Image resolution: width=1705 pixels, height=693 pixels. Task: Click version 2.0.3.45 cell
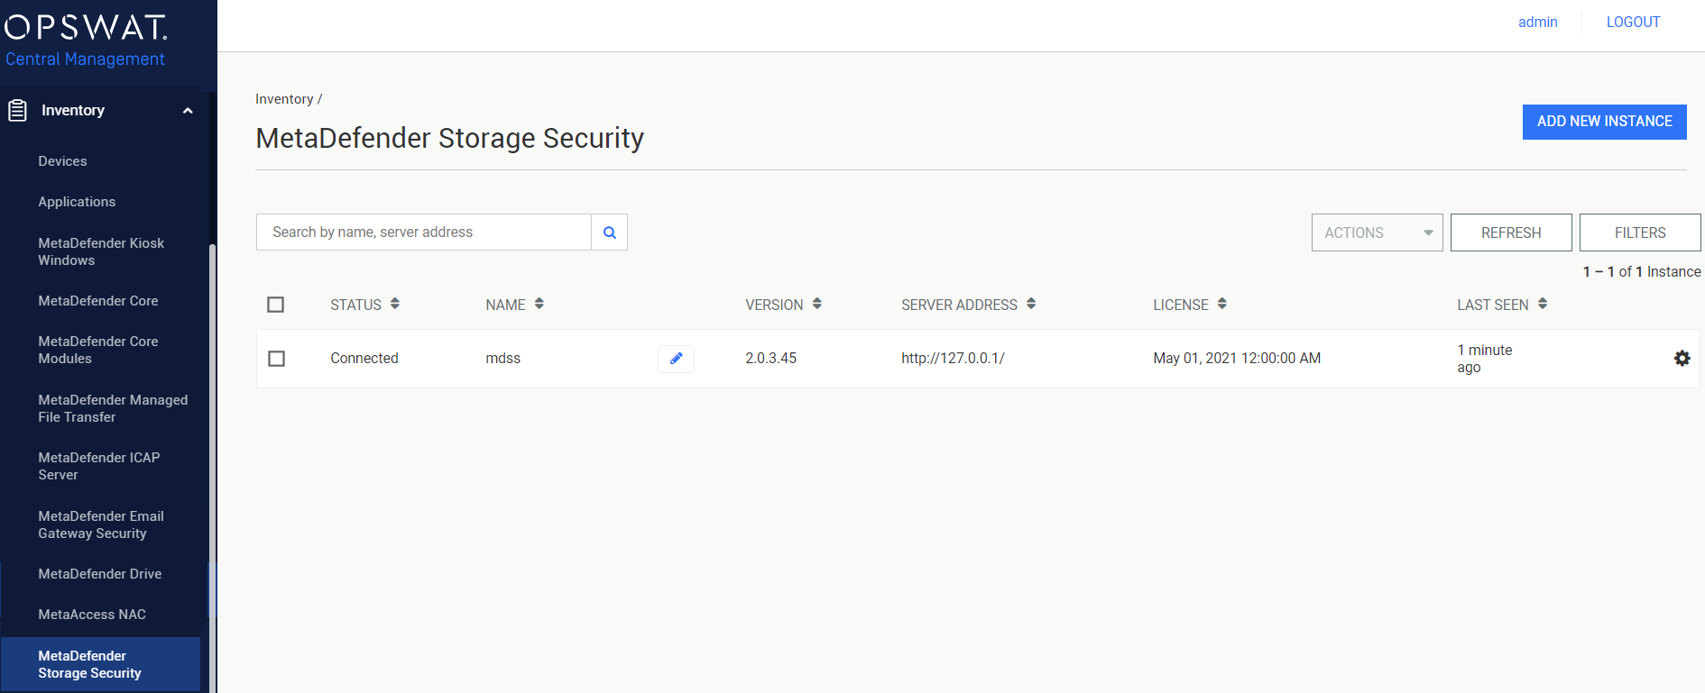771,359
